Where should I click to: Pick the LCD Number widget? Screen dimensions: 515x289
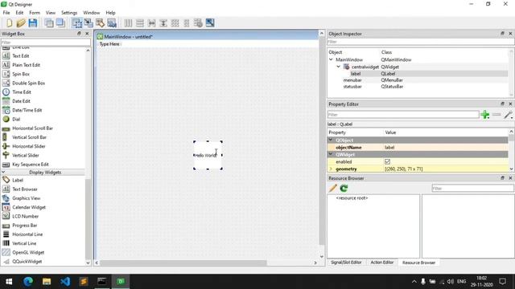pos(25,216)
